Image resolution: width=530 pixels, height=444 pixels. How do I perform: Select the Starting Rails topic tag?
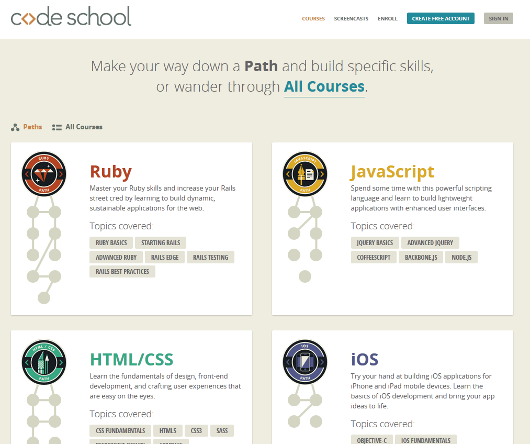tap(161, 243)
